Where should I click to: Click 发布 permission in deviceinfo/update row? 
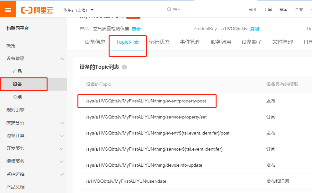pos(271,165)
